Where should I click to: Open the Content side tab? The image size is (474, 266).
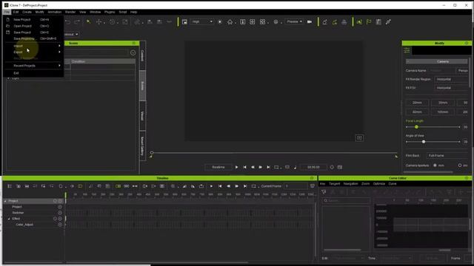click(x=142, y=56)
